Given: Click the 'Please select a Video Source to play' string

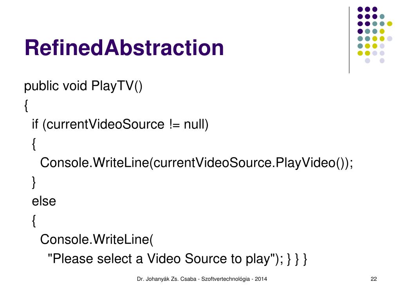Looking at the screenshot, I should coord(161,259).
